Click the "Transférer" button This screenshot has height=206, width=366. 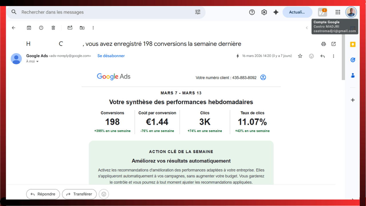(x=79, y=194)
